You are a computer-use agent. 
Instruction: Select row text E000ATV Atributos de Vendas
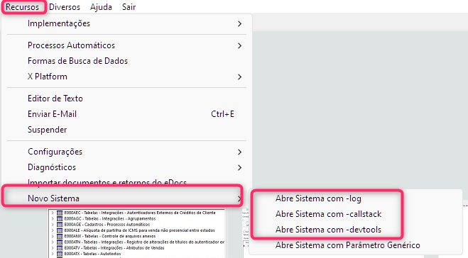click(x=114, y=248)
